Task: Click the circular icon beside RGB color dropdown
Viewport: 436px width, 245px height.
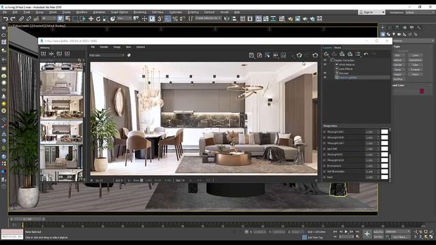Action: click(x=129, y=55)
